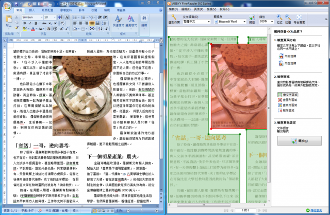Save the document from Word quick access toolbar
The height and width of the screenshot is (215, 330).
tap(16, 4)
